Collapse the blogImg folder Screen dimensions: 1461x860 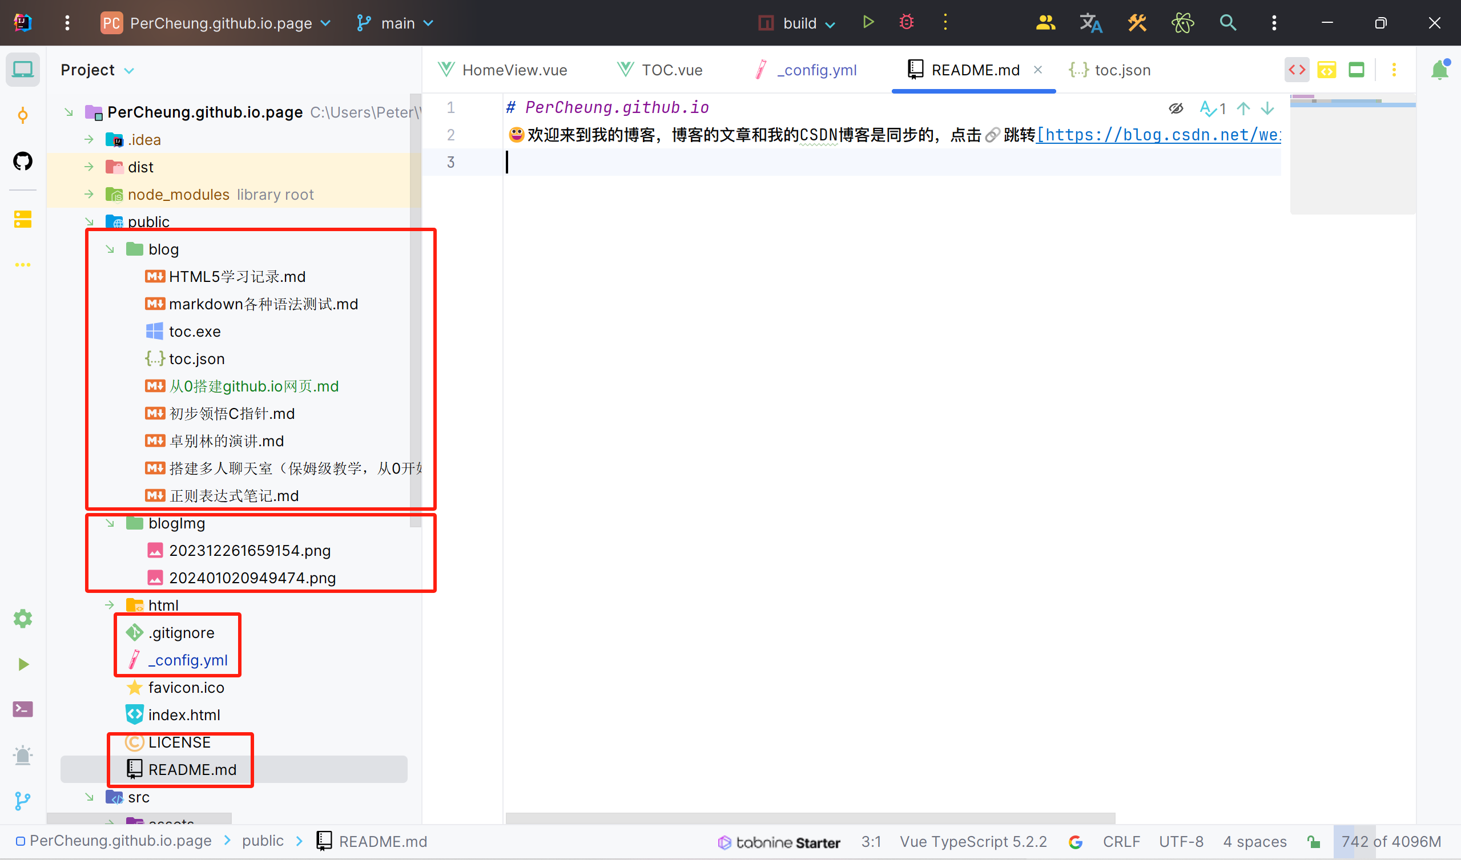(x=110, y=523)
